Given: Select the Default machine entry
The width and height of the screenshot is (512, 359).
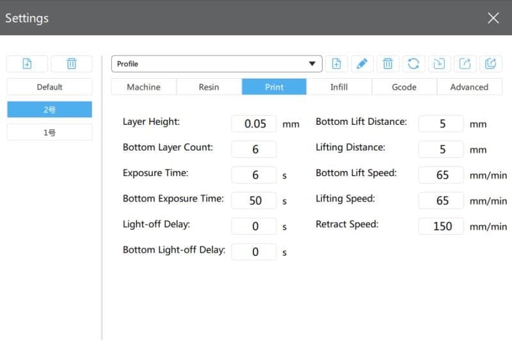Looking at the screenshot, I should click(49, 87).
